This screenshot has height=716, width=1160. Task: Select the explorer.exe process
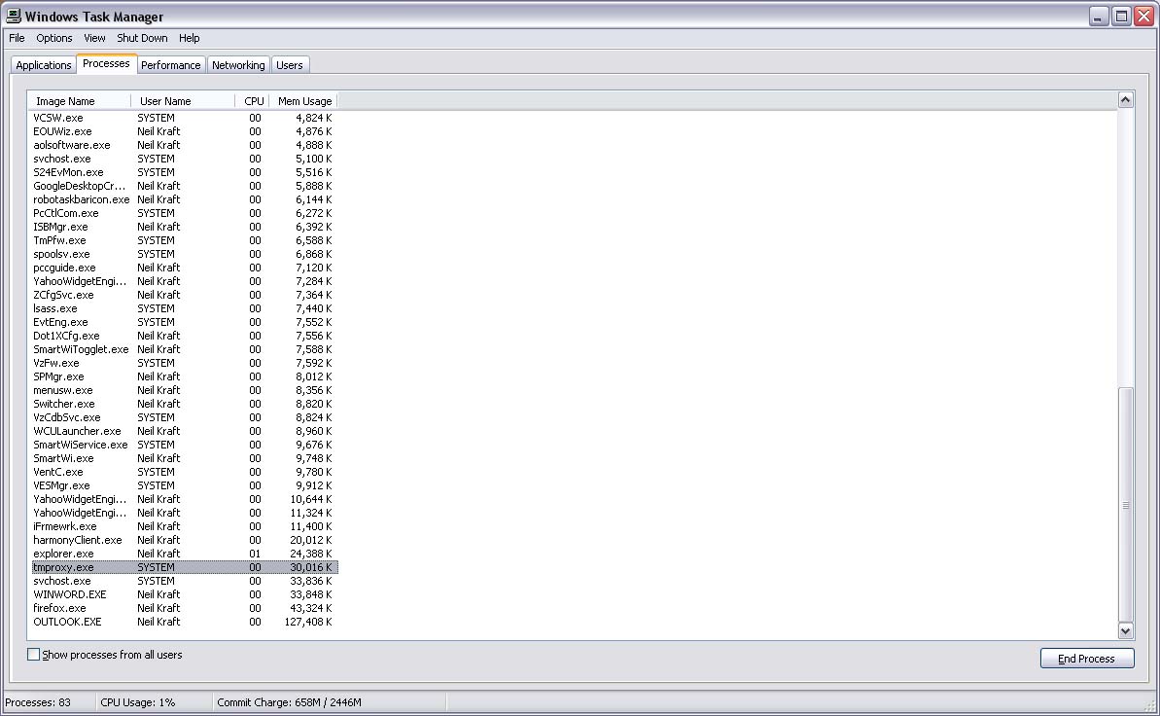[x=185, y=554]
